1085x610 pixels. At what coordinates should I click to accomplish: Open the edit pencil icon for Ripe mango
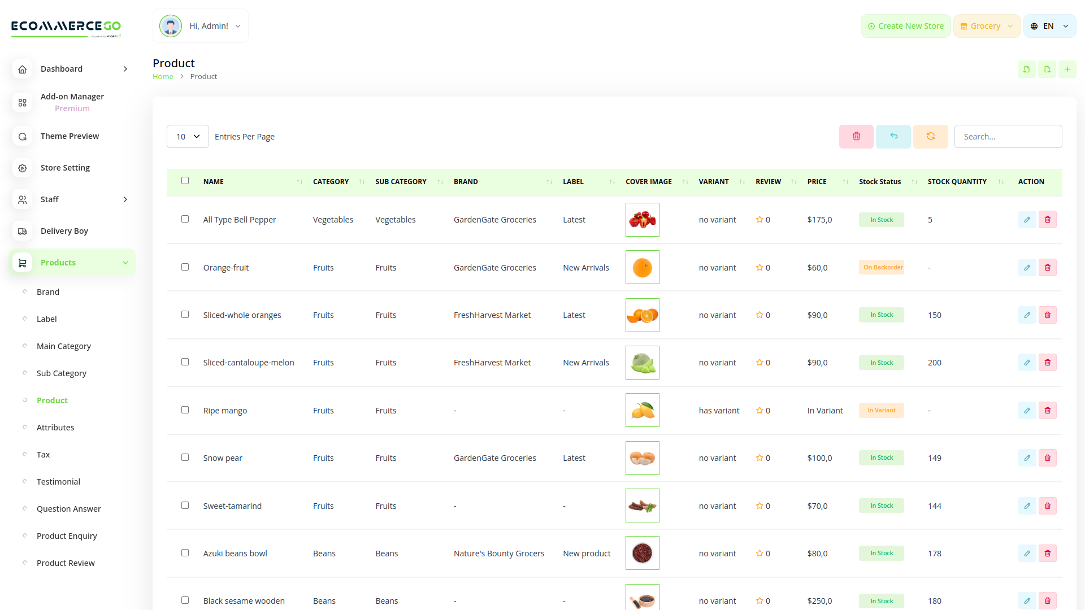click(1027, 410)
